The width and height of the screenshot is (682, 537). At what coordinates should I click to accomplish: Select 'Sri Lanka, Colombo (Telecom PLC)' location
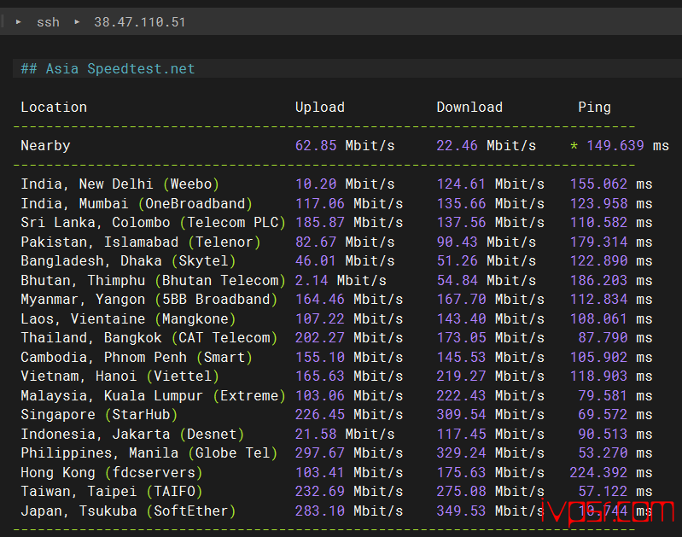(153, 222)
